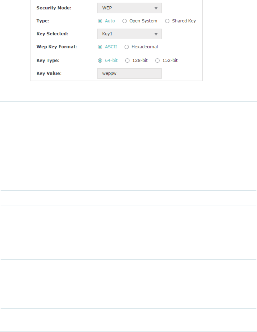Screen dimensions: 257x332
Task: Pick the 152-bit key type option
Action: coord(158,61)
